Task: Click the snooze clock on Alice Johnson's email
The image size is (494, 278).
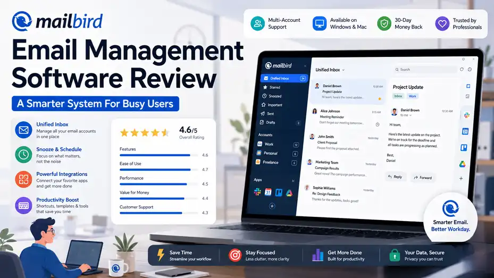Action: (378, 125)
